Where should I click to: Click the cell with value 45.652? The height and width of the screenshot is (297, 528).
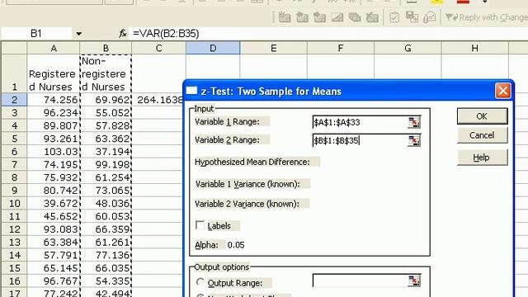click(54, 216)
